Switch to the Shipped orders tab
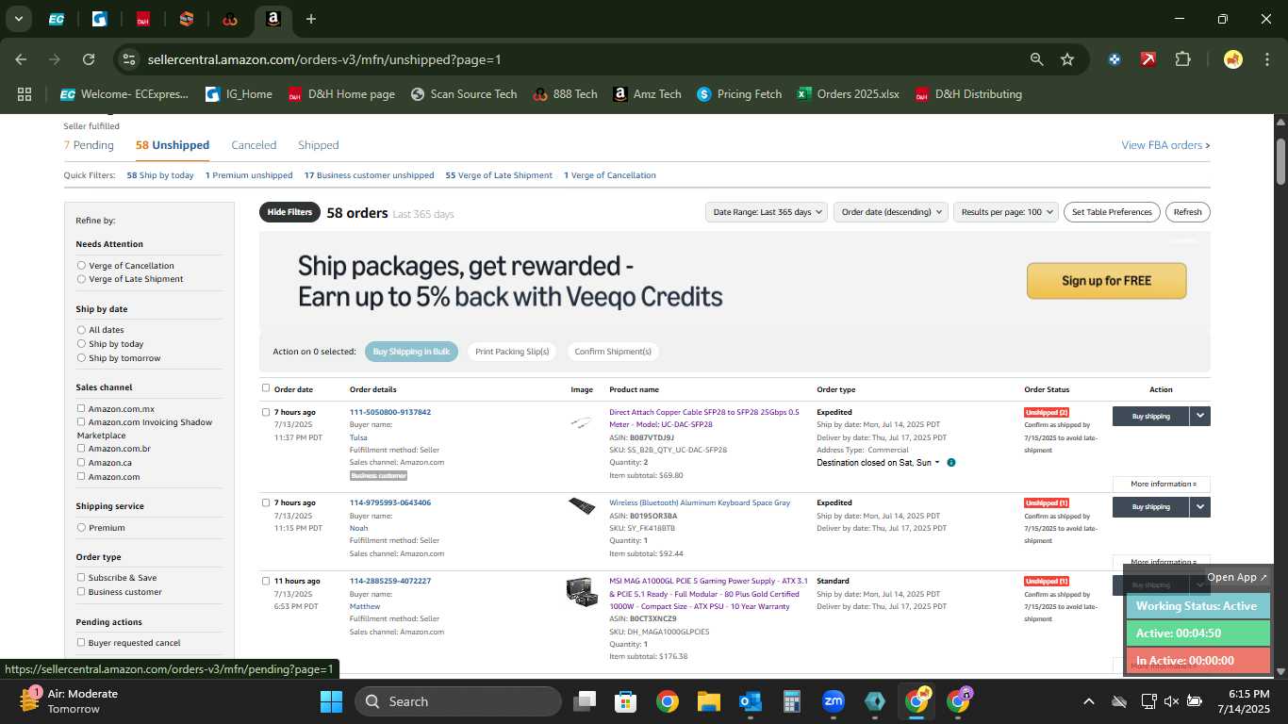Screen dimensions: 1288x724 [318, 145]
